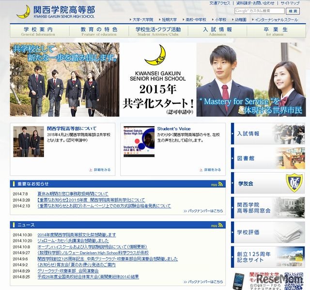Go to 小学校 site
Image resolution: width=310 pixels, height=290 pixels.
tap(220, 20)
